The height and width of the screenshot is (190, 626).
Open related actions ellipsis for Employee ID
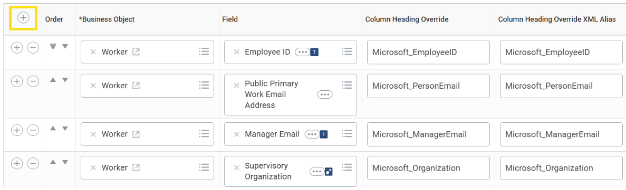point(302,52)
